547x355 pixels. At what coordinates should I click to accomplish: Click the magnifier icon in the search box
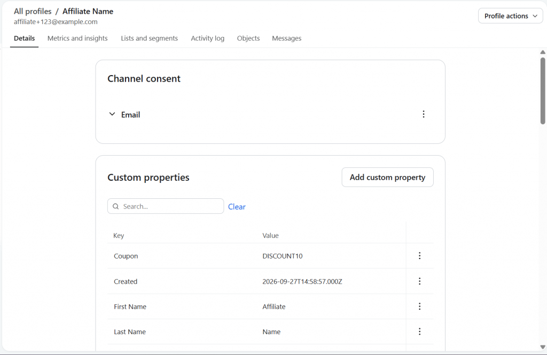pos(116,206)
